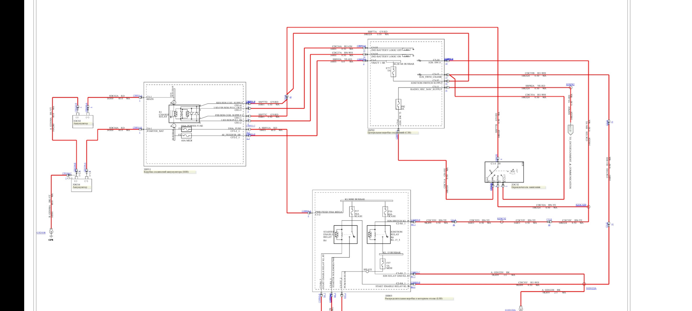Click the 14.1.0 entertainment off-page arrow

click(x=570, y=129)
